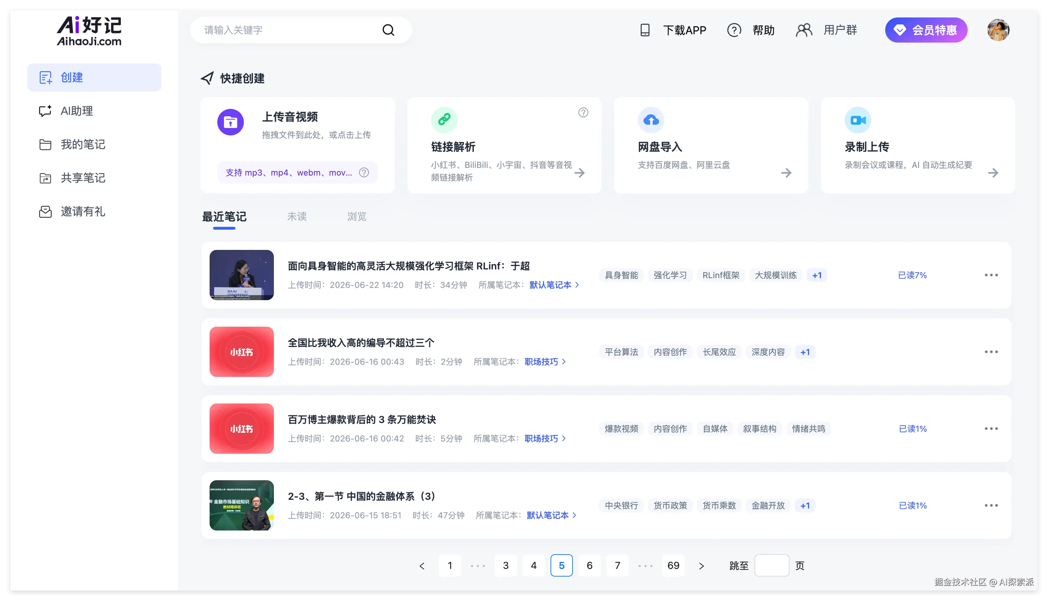Open 默认笔记本 link on RLinf note
Viewport: 1048px width, 601px height.
[554, 285]
